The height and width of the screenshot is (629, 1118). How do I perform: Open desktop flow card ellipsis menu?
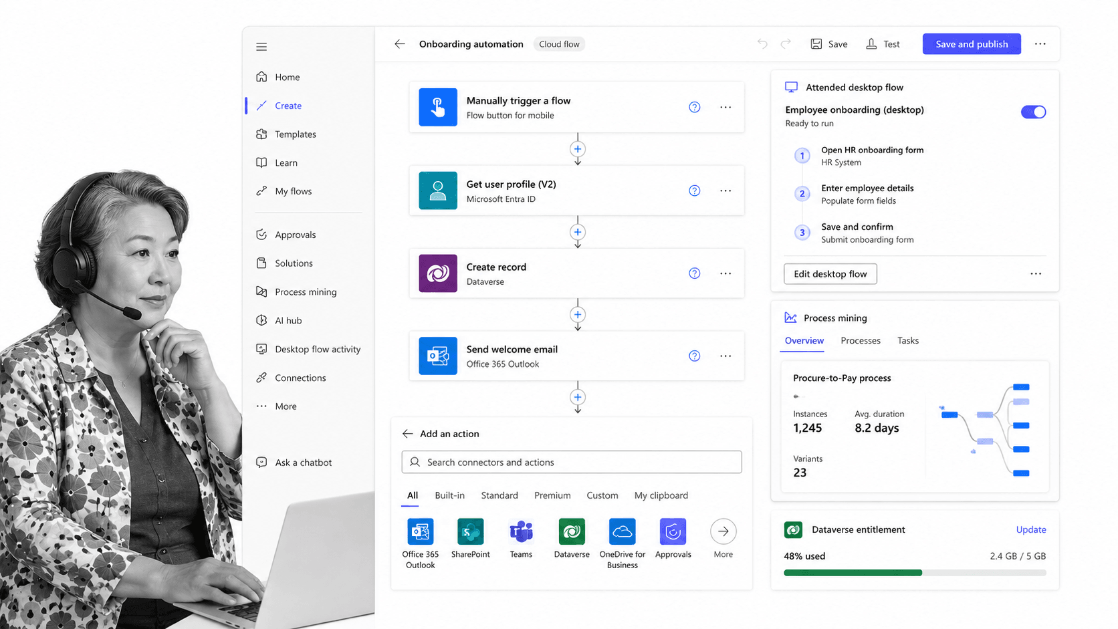point(1036,274)
